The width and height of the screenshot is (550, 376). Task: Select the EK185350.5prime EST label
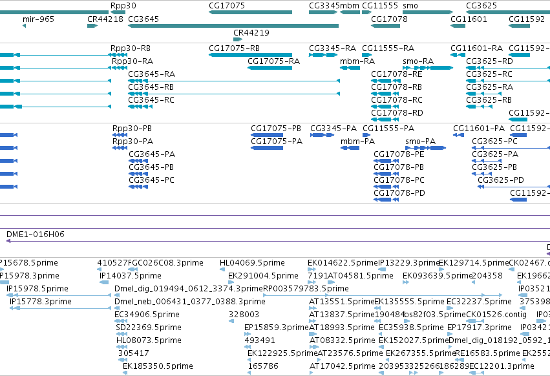[158, 366]
